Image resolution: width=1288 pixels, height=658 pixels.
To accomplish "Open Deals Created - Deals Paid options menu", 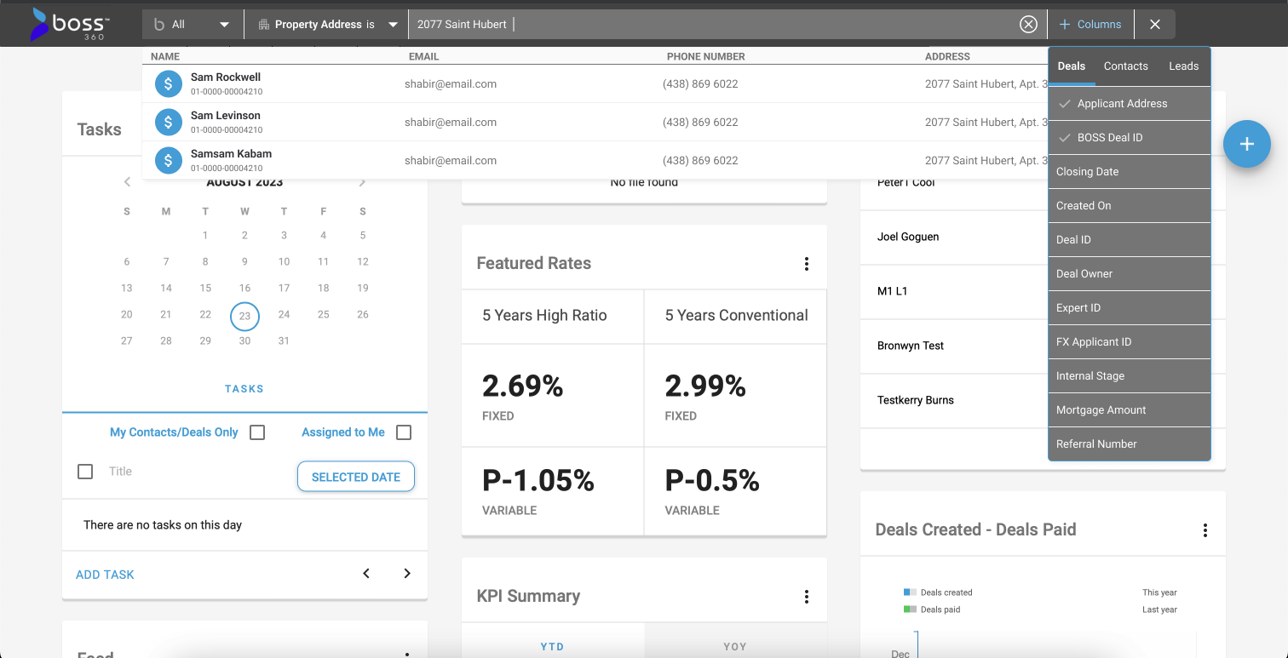I will tap(1205, 530).
